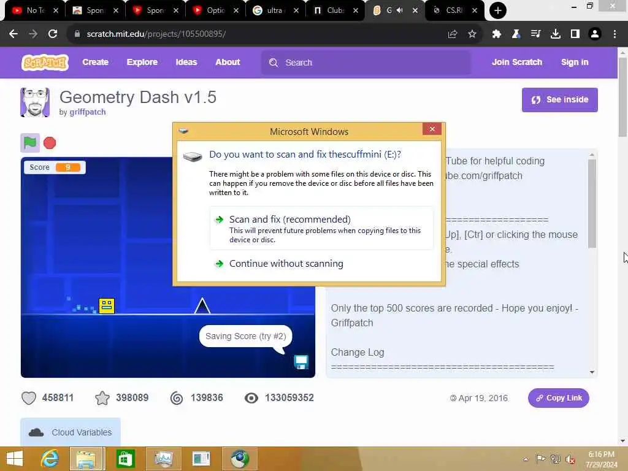This screenshot has height=471, width=628.
Task: Click the muted audio icon on active tab
Action: (400, 10)
